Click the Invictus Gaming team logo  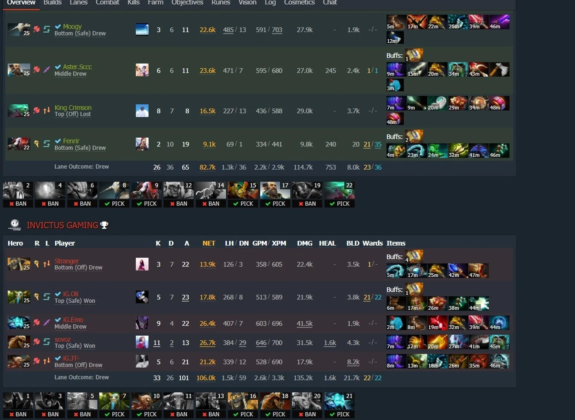[x=15, y=225]
